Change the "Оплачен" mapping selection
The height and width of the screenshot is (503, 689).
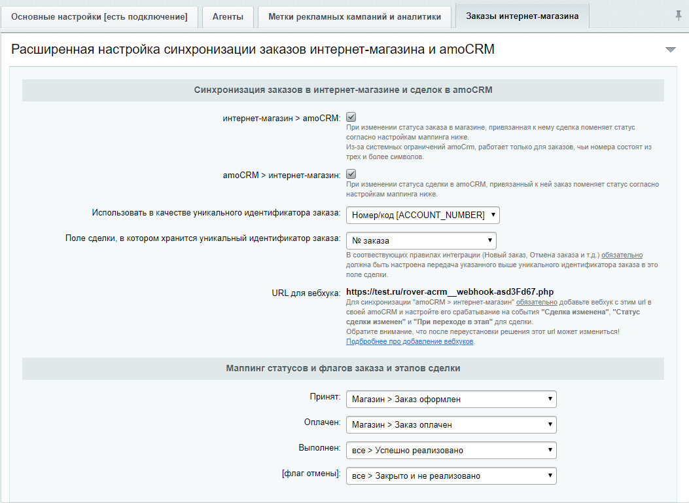[451, 424]
